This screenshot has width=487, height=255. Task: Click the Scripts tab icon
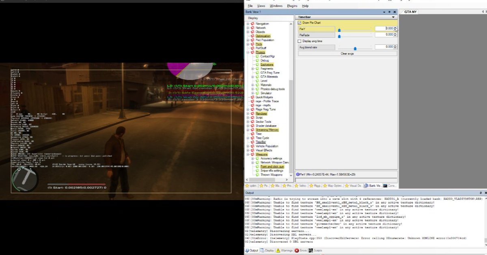311,251
